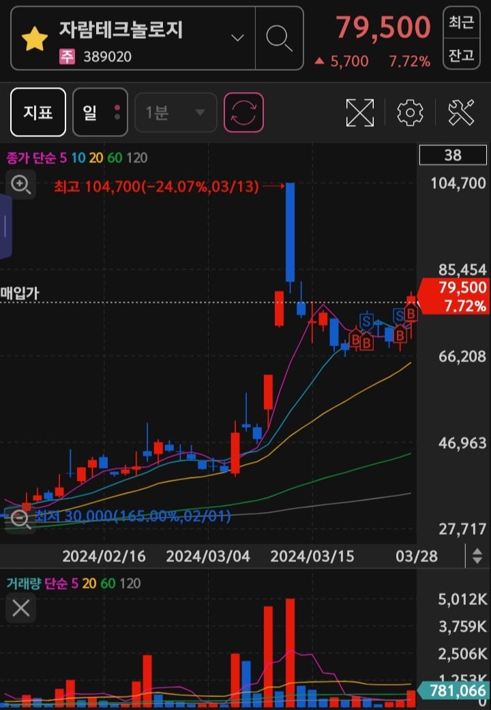Tap the 10-day moving average label

[x=78, y=158]
